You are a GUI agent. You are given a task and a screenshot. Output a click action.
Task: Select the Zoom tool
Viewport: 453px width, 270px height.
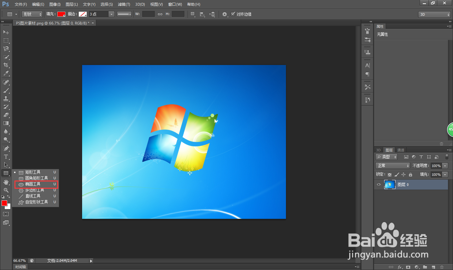coord(6,190)
